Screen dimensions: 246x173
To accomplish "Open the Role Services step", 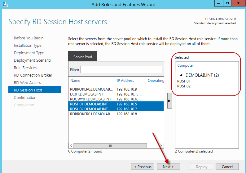I will 25,68.
